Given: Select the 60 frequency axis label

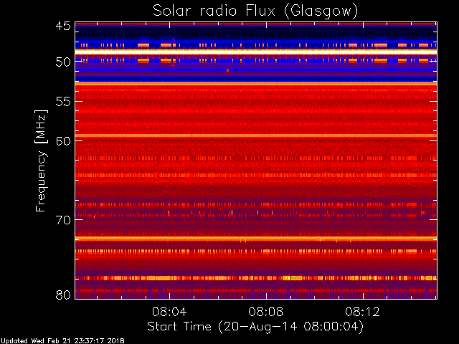Looking at the screenshot, I should click(63, 141).
